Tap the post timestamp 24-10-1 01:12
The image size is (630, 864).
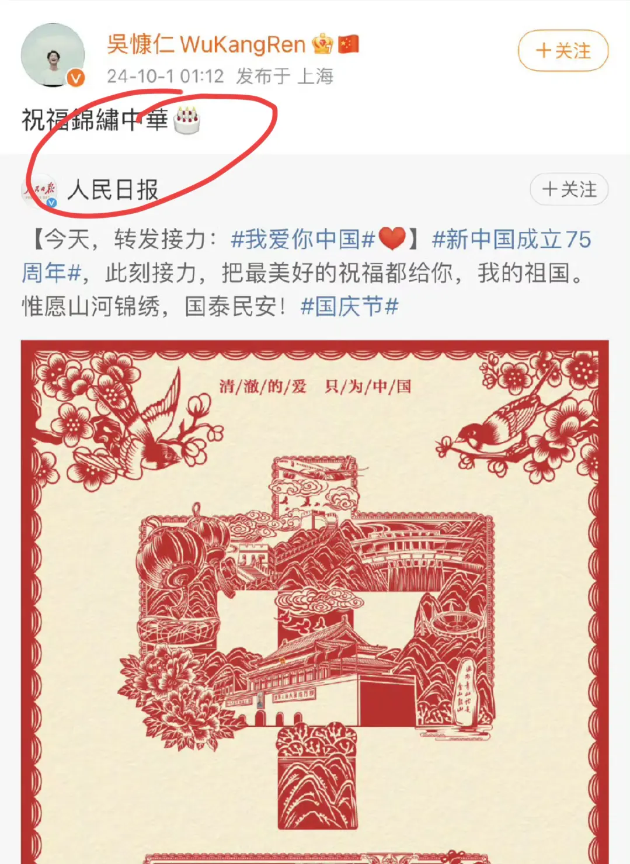[x=165, y=76]
